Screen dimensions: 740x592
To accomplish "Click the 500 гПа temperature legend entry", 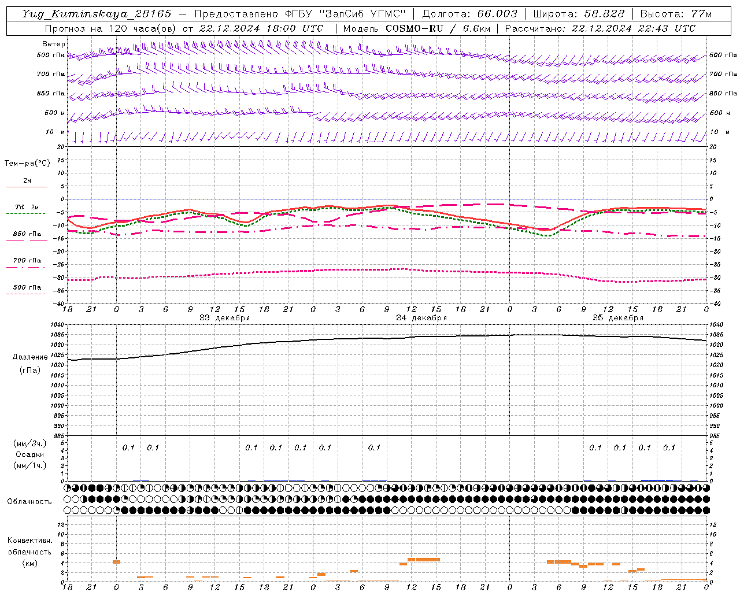I will tap(27, 287).
